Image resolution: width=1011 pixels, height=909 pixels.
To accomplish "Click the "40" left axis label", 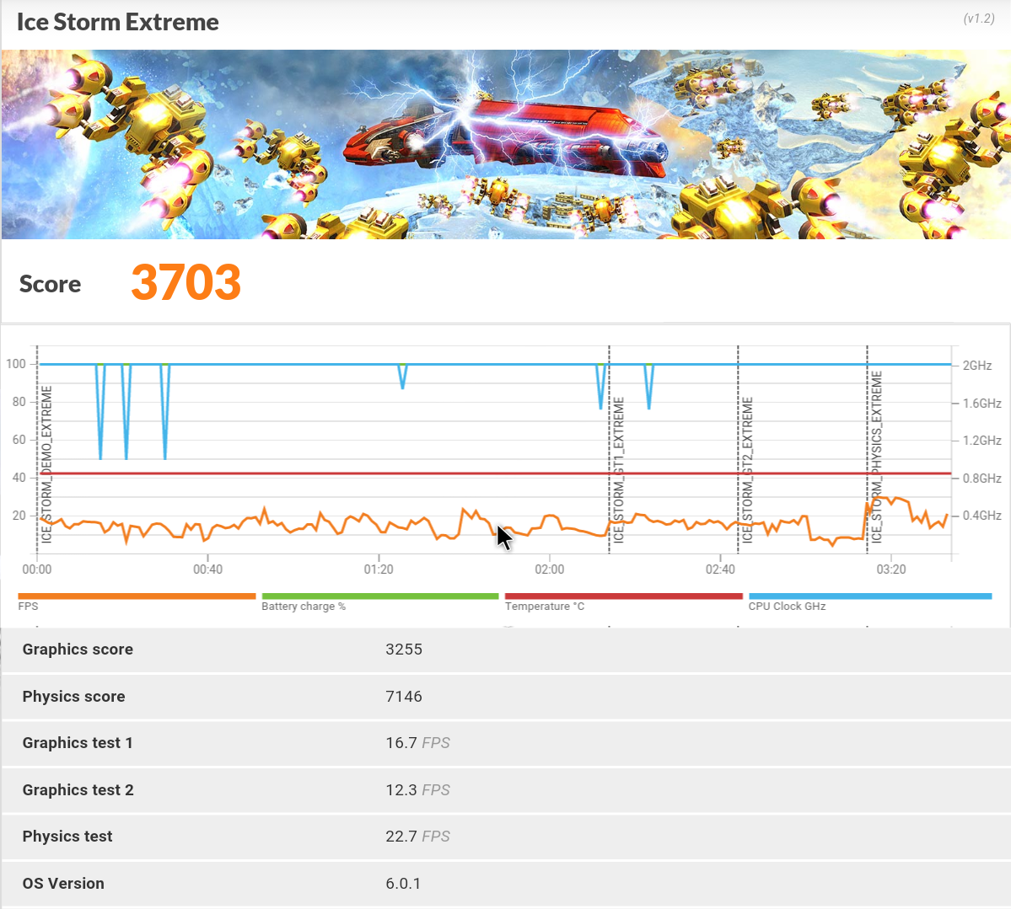I will 19,478.
